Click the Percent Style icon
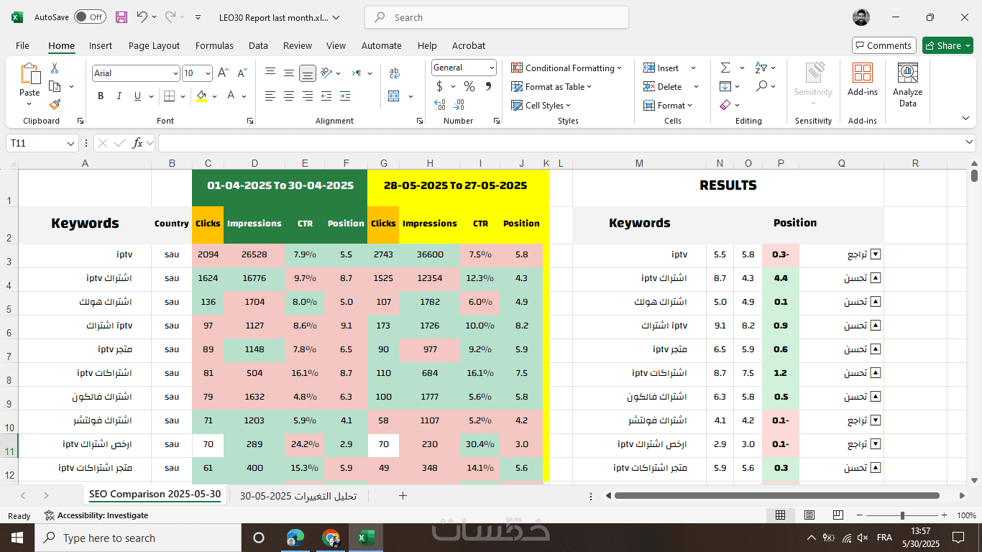Viewport: 982px width, 552px height. click(469, 86)
